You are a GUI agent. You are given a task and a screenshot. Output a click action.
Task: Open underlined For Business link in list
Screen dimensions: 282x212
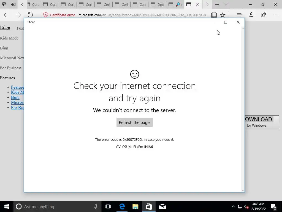pos(17,108)
